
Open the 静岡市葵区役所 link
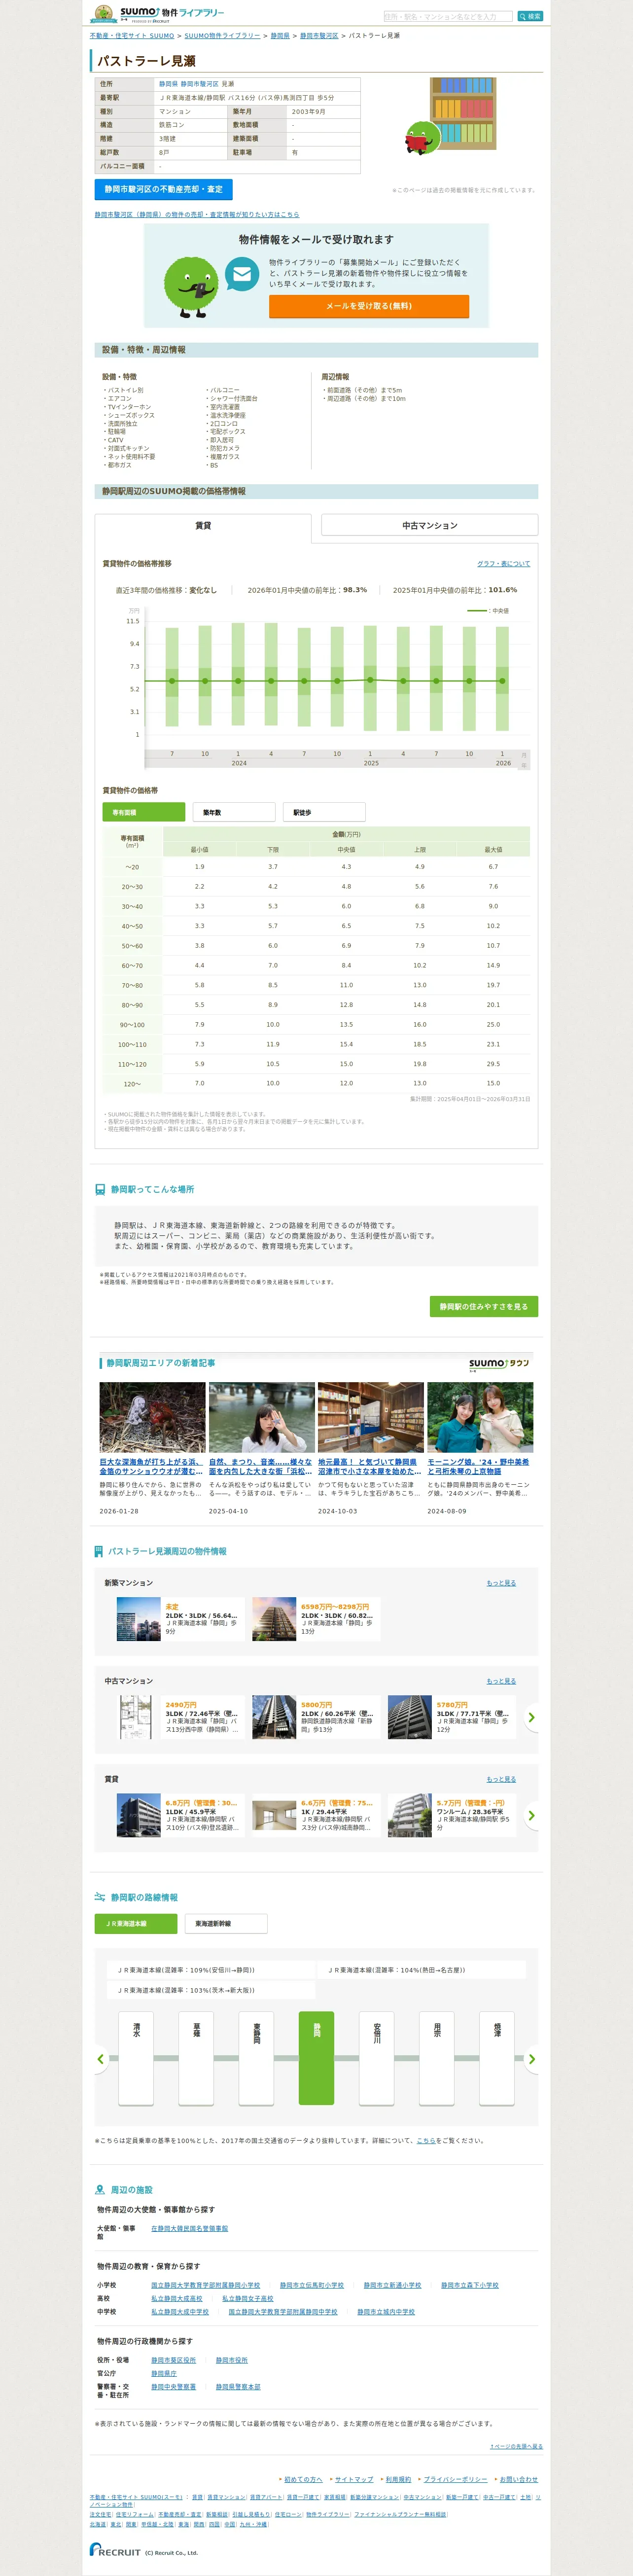click(x=174, y=2360)
